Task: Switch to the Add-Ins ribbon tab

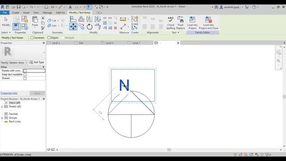Action: 60,13
